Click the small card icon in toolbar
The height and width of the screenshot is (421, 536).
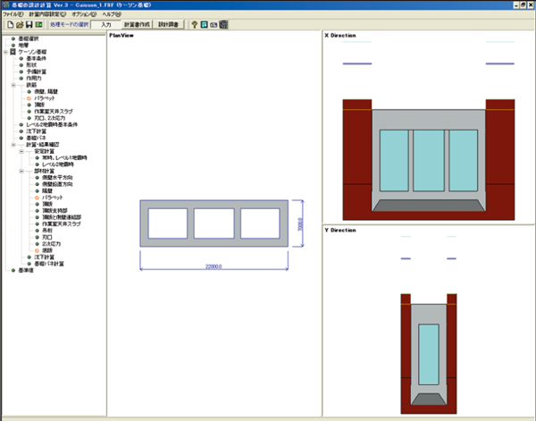pyautogui.click(x=214, y=25)
